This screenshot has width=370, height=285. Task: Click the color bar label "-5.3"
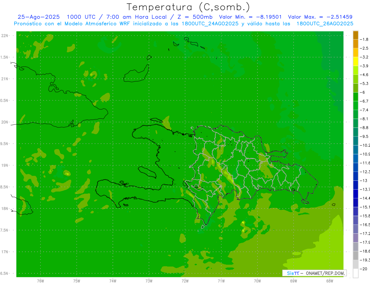pos(364,83)
